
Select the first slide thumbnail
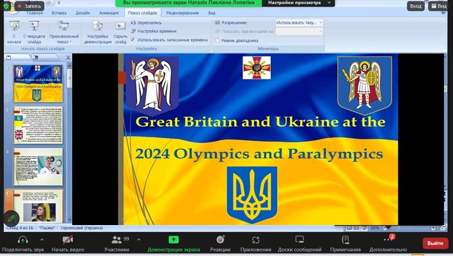[38, 83]
